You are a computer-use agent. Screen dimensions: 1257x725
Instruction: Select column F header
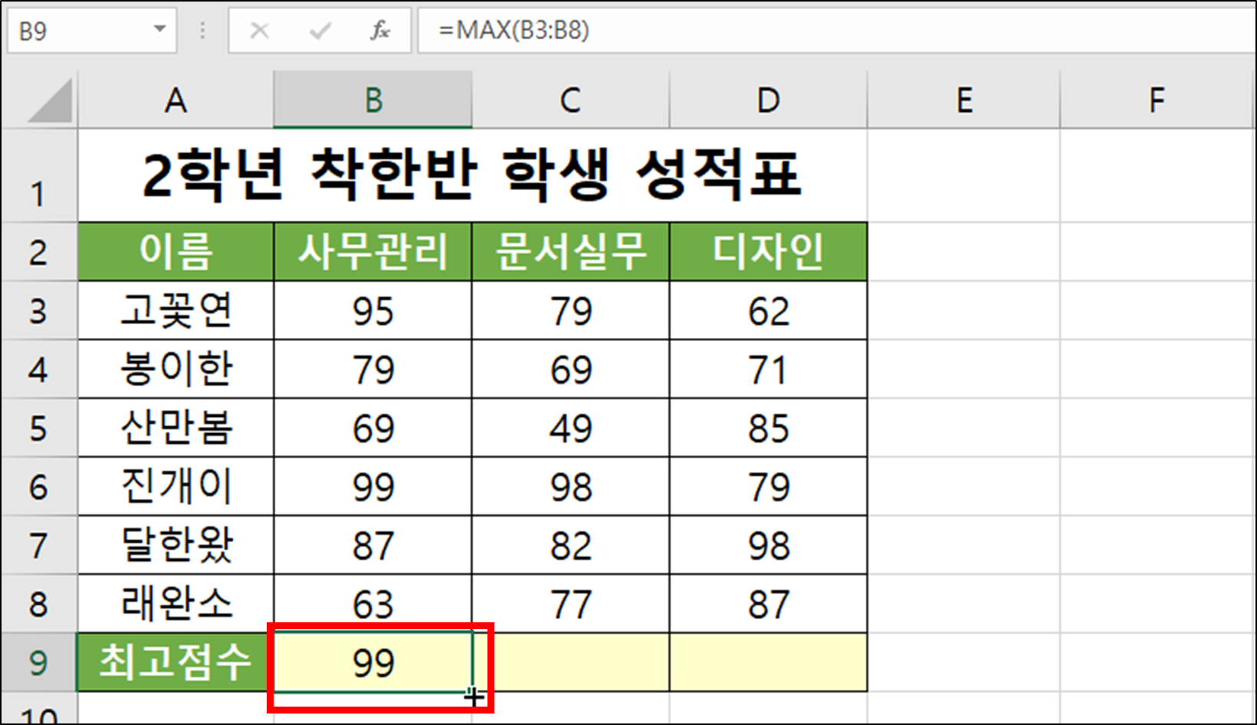tap(1156, 100)
